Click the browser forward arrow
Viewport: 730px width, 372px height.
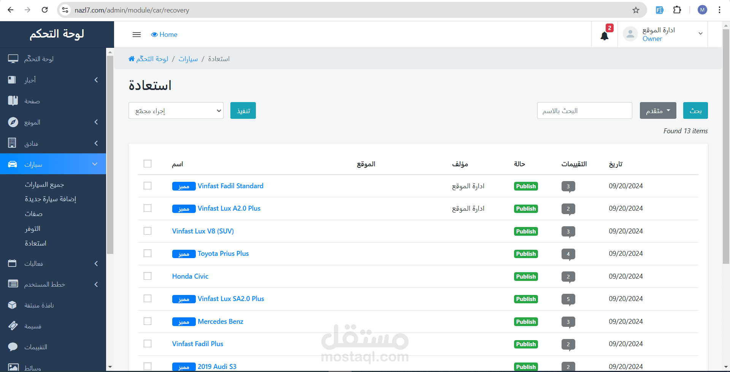tap(27, 10)
